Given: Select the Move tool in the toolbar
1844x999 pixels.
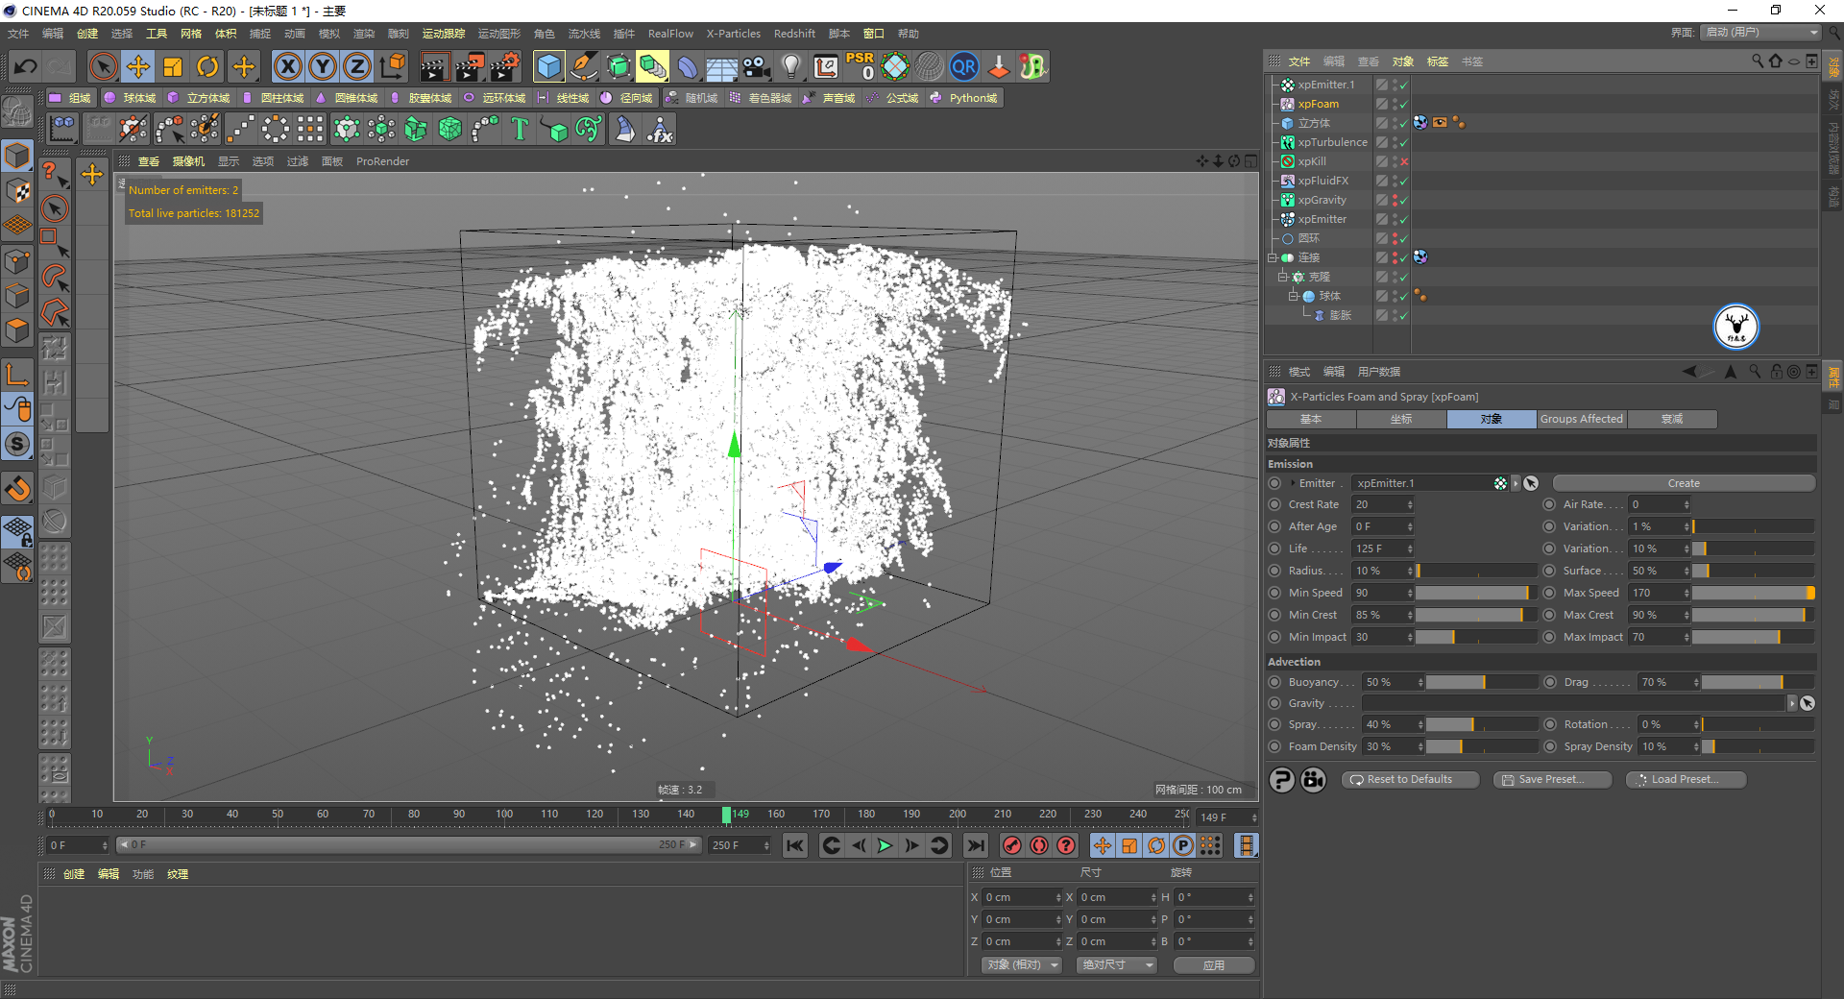Looking at the screenshot, I should 138,66.
